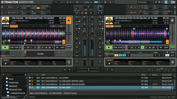This screenshot has width=177, height=99.
Task: Sort tracks by BPM column header
Action: click(x=143, y=75)
